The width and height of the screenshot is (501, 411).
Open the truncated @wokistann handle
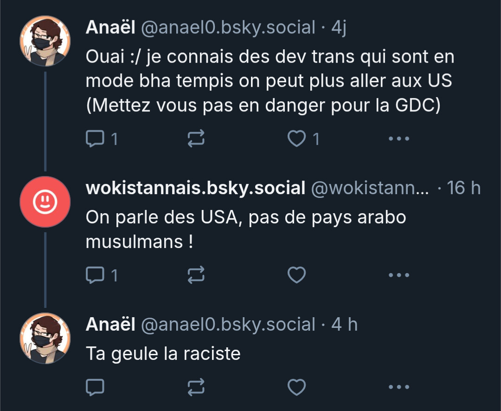pyautogui.click(x=370, y=188)
